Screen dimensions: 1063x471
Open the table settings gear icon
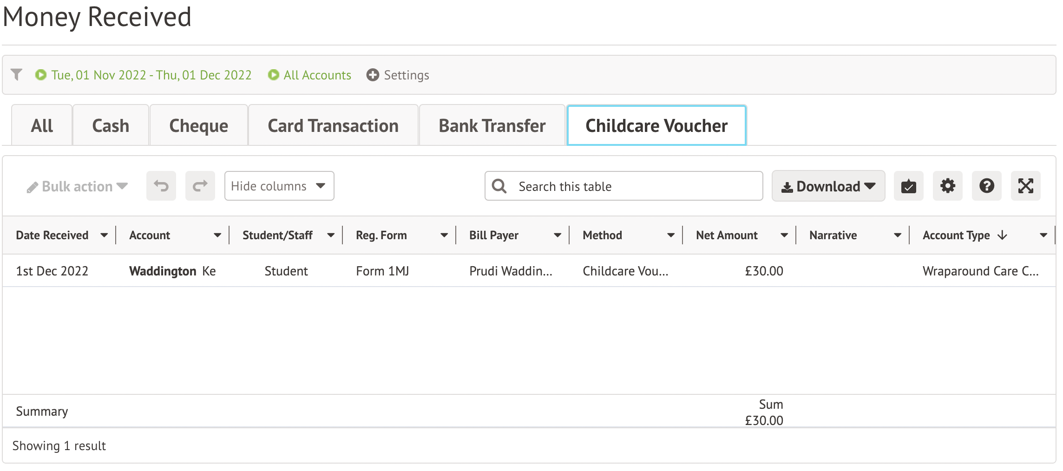[x=948, y=186]
